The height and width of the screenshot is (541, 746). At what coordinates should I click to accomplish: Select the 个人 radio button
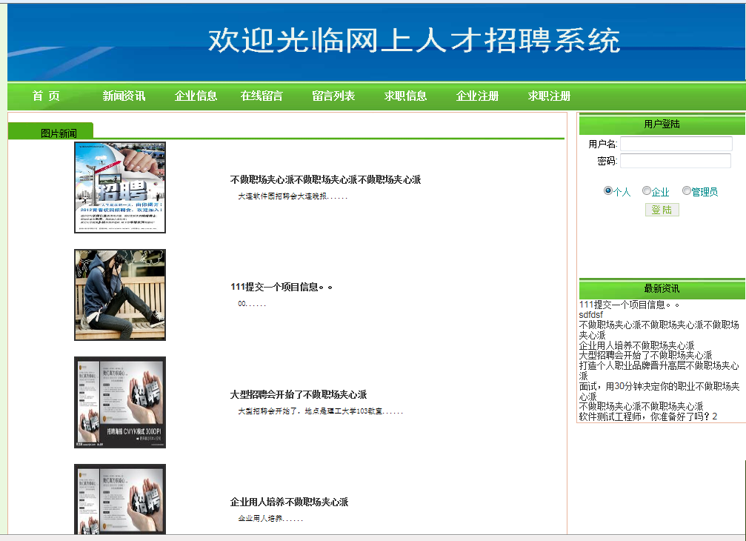coord(608,191)
